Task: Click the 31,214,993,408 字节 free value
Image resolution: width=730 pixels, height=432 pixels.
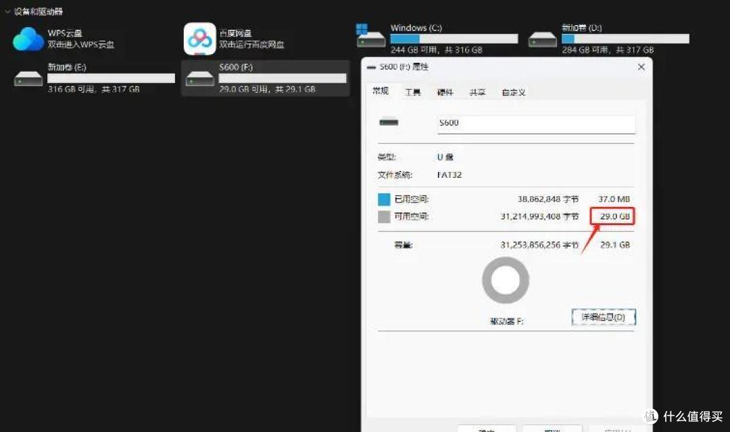Action: point(539,216)
